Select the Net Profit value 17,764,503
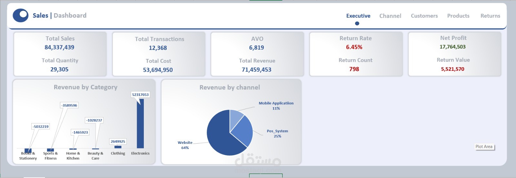Image resolution: width=516 pixels, height=178 pixels. pyautogui.click(x=452, y=47)
